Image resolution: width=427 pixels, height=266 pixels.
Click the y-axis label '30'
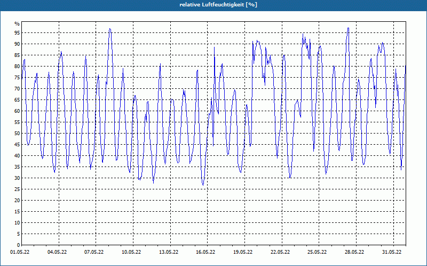pos(17,178)
